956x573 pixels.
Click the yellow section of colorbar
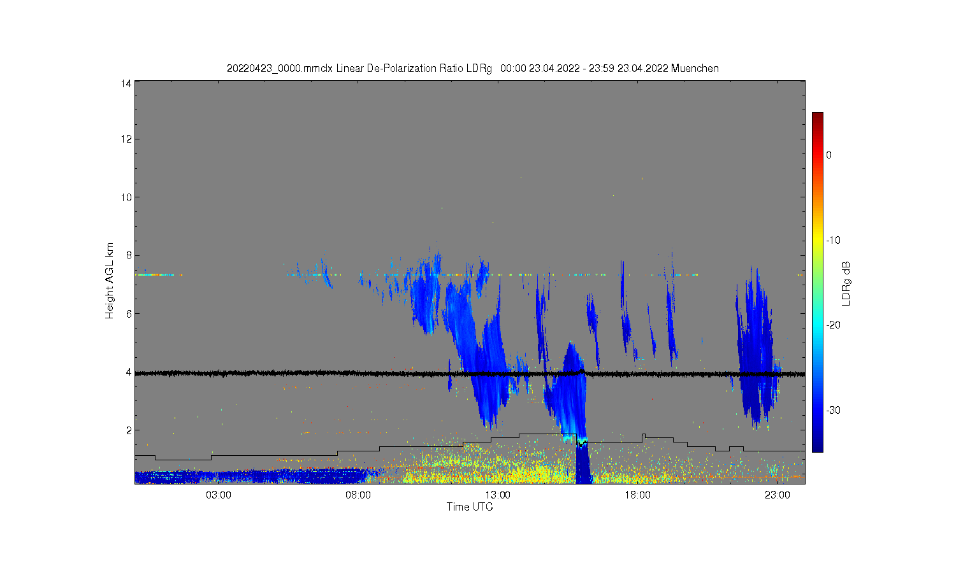pos(817,240)
